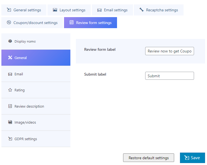Save the review form settings
The height and width of the screenshot is (165, 207).
coord(192,158)
